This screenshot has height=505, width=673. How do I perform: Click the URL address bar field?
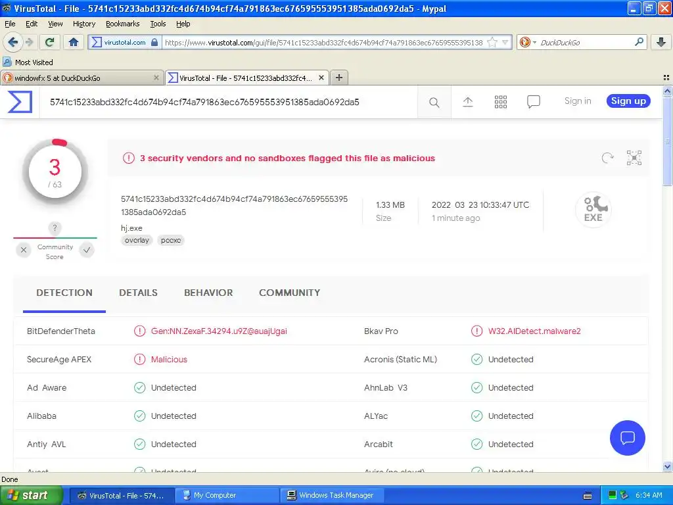pyautogui.click(x=323, y=42)
